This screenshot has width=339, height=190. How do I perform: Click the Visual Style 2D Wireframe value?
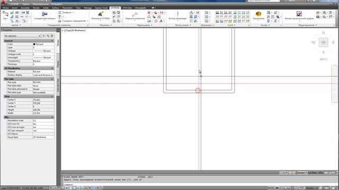[43, 137]
